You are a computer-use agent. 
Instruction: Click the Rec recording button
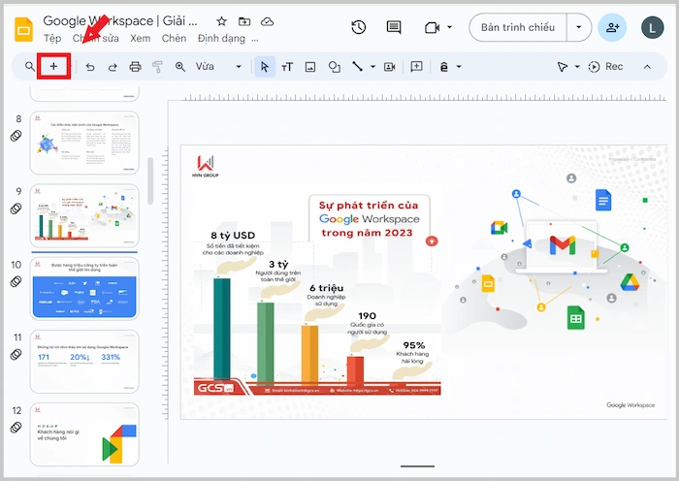pos(605,67)
